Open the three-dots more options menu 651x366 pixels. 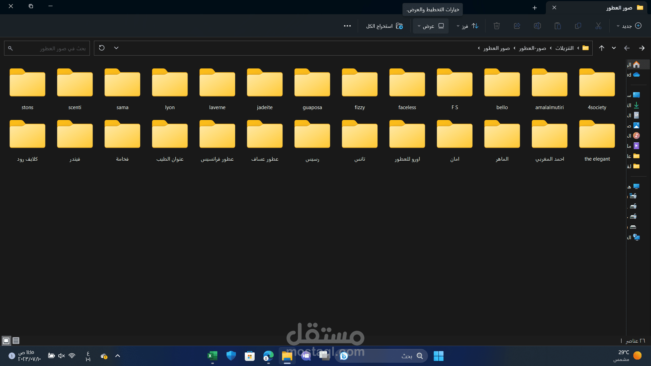point(347,26)
